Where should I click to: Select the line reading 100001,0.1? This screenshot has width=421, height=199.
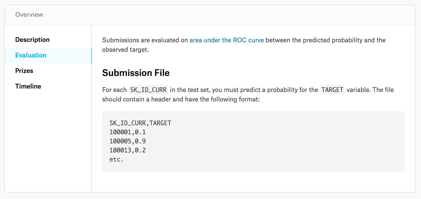128,132
